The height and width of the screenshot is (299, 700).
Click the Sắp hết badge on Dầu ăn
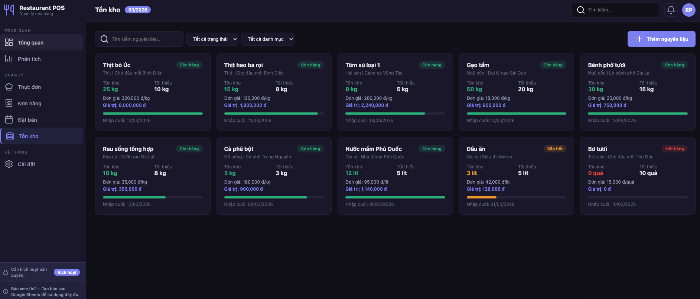[x=555, y=149]
